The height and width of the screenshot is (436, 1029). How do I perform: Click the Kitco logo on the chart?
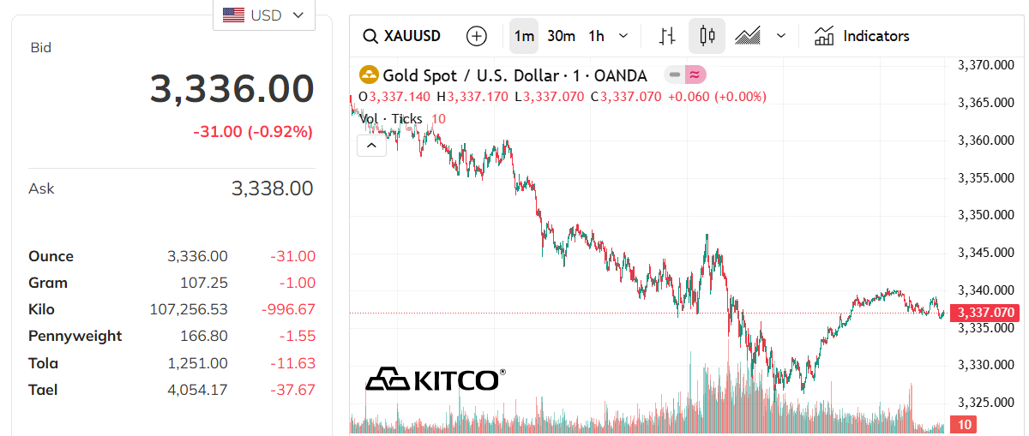tap(435, 379)
